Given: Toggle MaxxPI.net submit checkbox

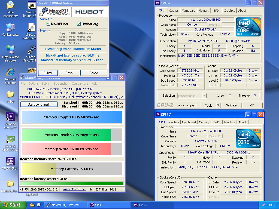Looking at the screenshot, I should point(48,24).
